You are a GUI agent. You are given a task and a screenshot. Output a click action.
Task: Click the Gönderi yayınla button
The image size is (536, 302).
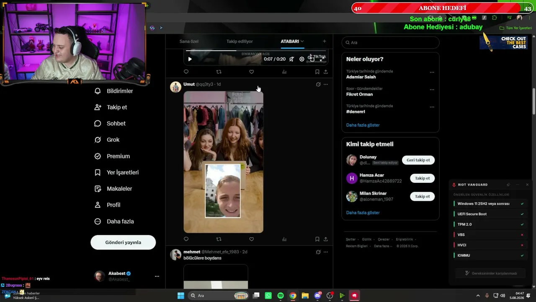[x=123, y=242]
